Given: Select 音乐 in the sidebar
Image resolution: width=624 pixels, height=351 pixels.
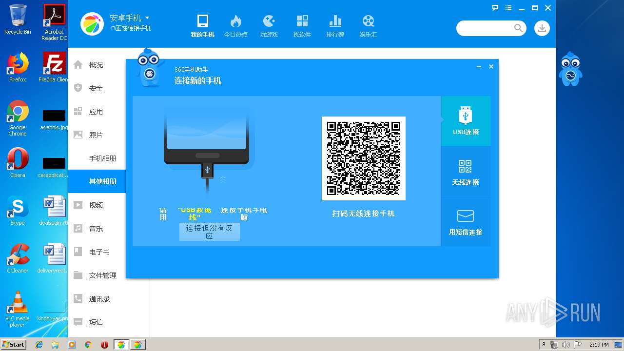Looking at the screenshot, I should coord(97,229).
